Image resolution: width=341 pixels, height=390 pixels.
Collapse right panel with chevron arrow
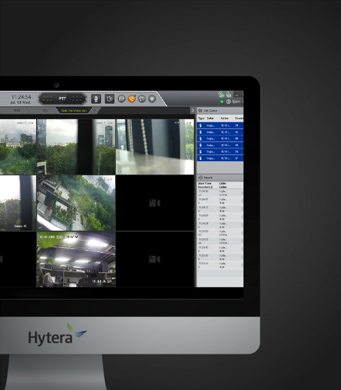click(x=192, y=110)
